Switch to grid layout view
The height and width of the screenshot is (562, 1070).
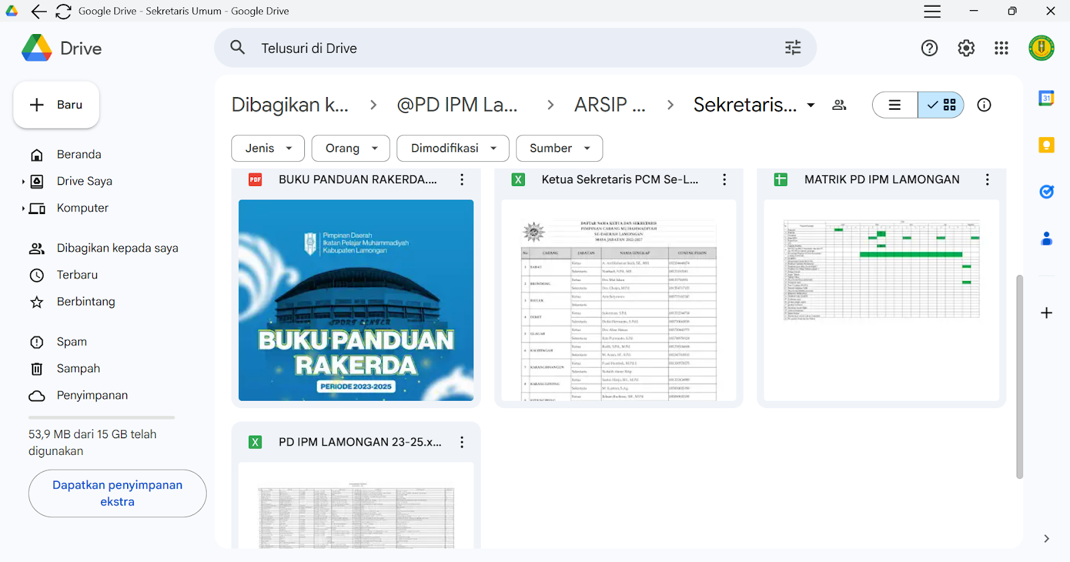click(x=941, y=105)
